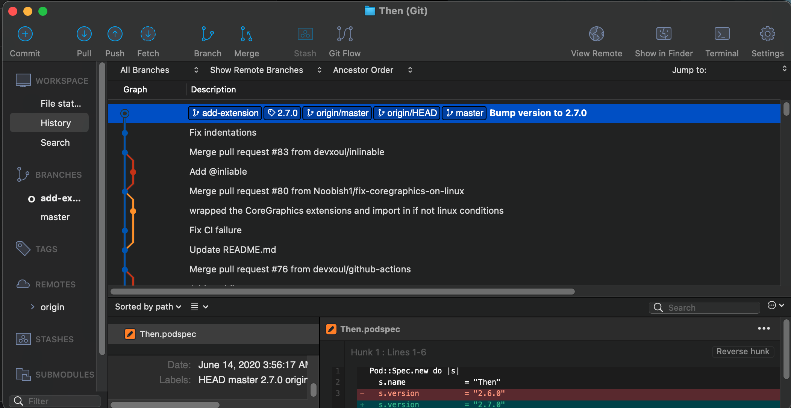Open Git Flow from the toolbar
The image size is (791, 408).
[x=344, y=34]
